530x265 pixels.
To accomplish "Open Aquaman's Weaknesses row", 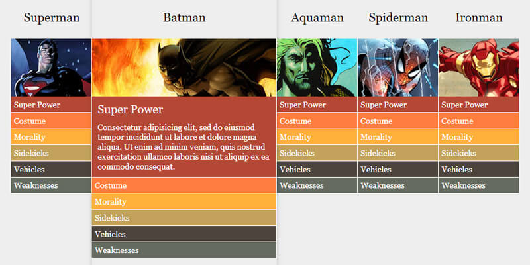I will click(x=317, y=185).
